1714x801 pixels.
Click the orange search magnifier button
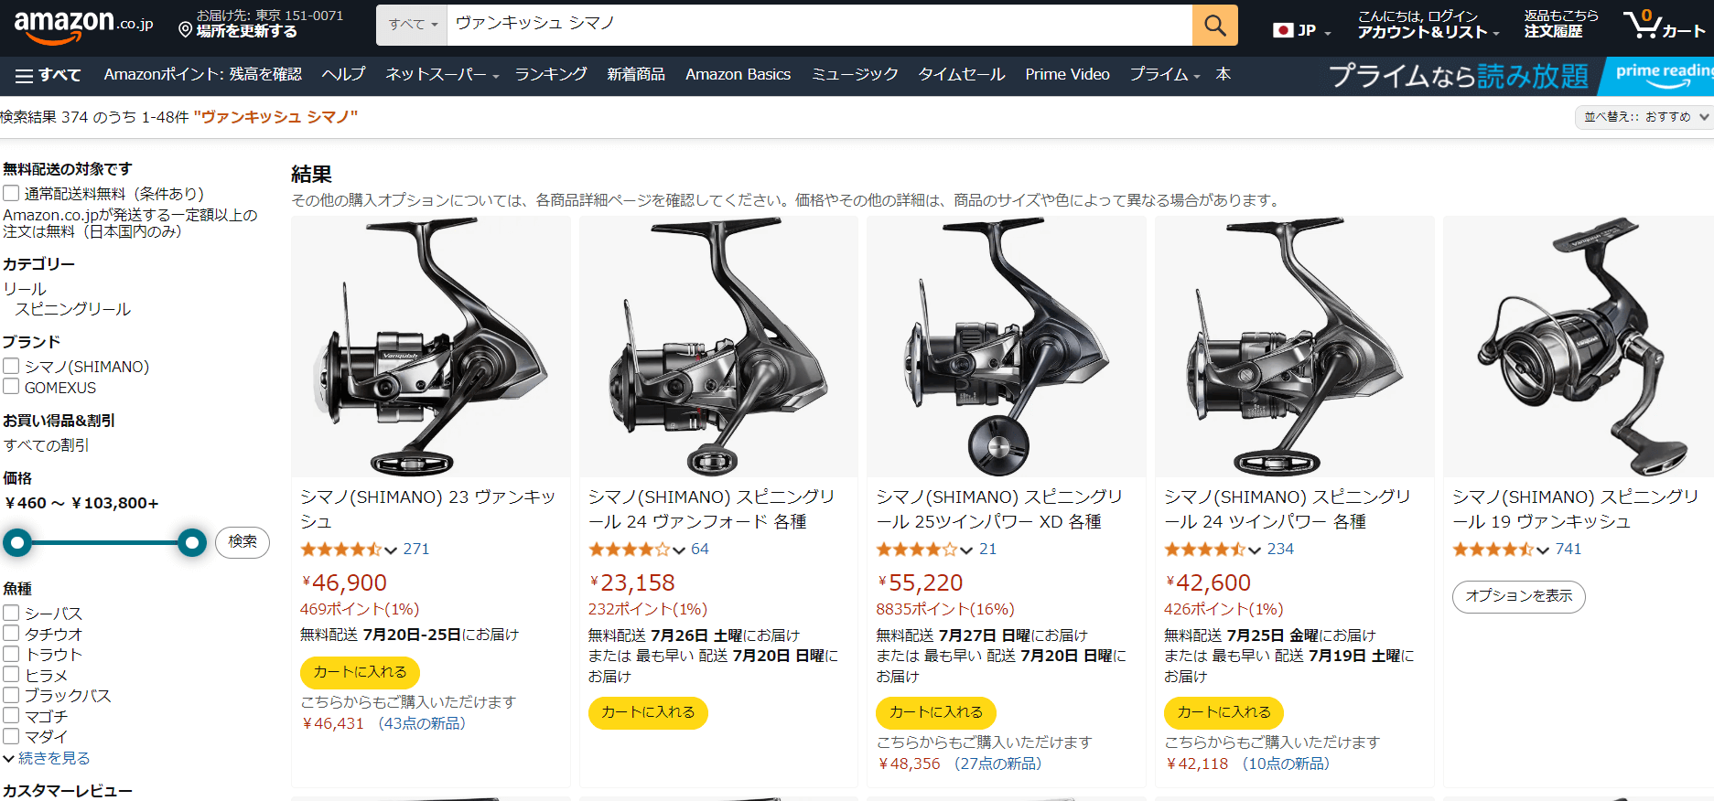coord(1214,25)
